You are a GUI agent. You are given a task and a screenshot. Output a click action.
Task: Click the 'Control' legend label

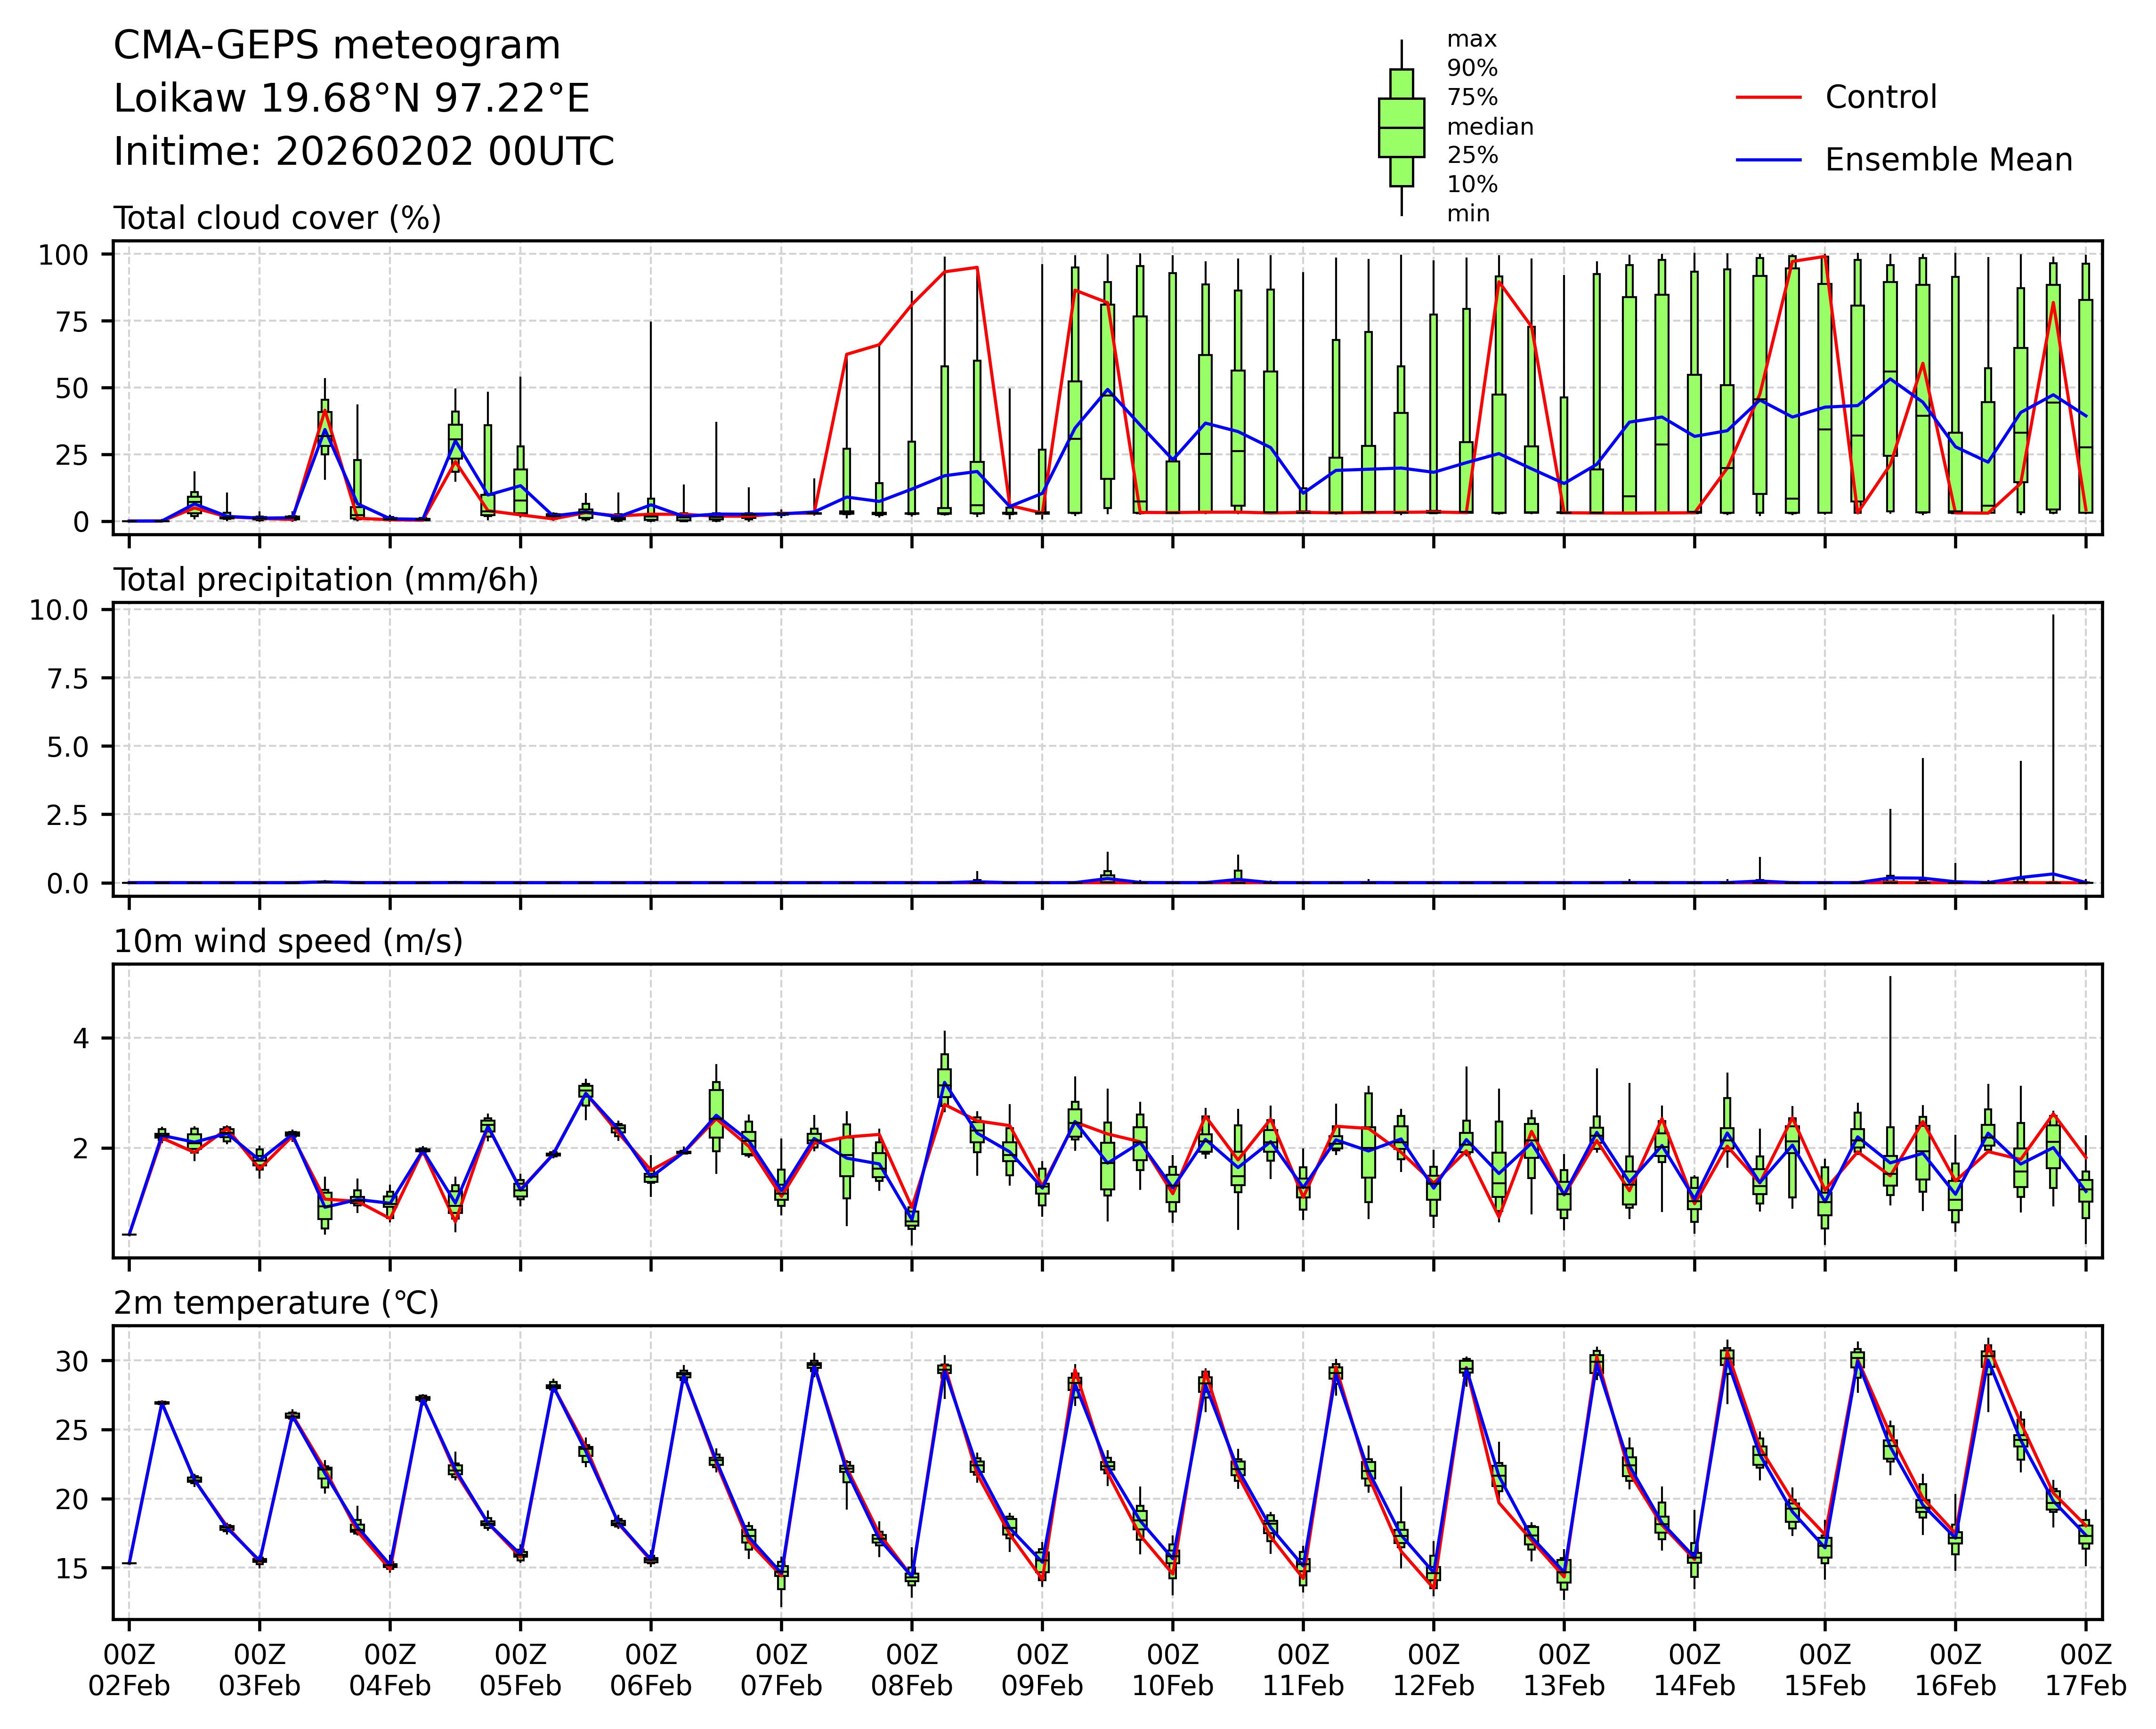point(1880,98)
